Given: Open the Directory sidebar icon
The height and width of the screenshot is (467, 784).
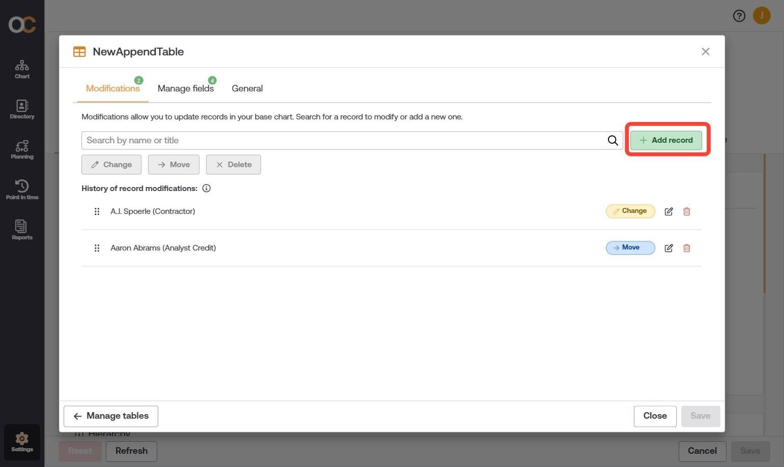Looking at the screenshot, I should point(22,109).
